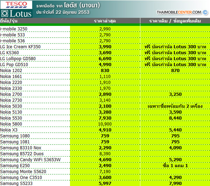Click the Samsung Monte S5620 name
This screenshot has height=186, width=210.
tap(23, 171)
